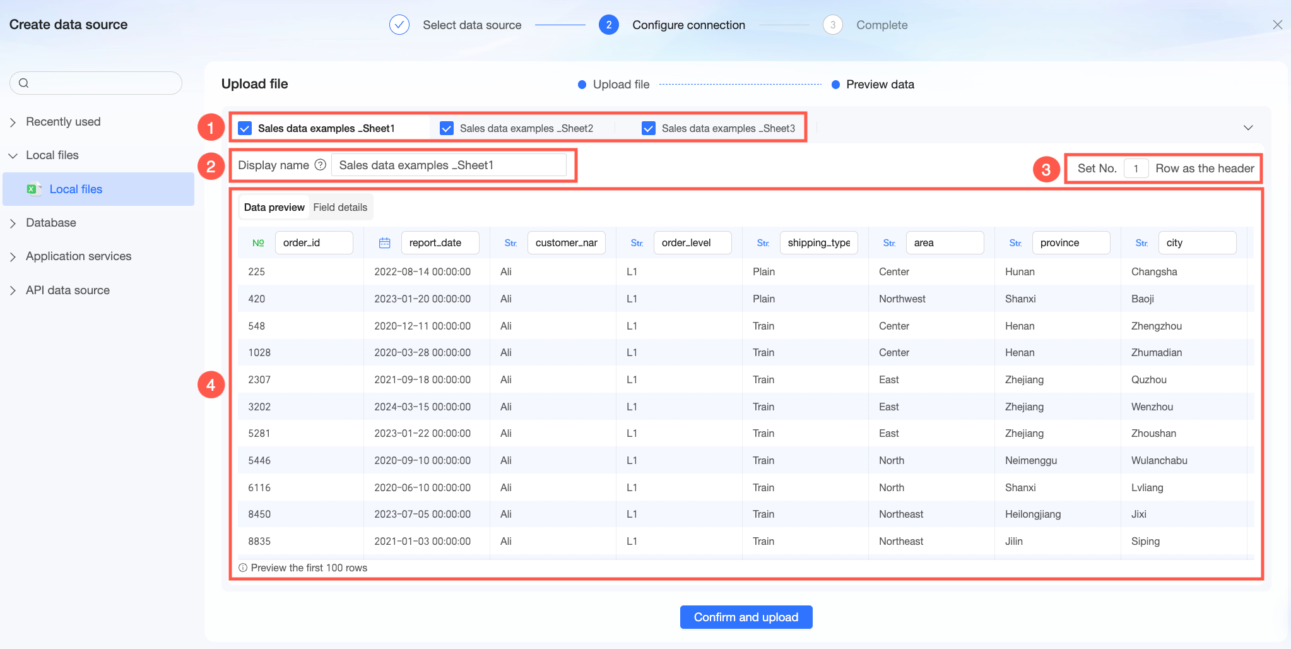1291x649 pixels.
Task: Click the header row number input box
Action: coord(1136,169)
